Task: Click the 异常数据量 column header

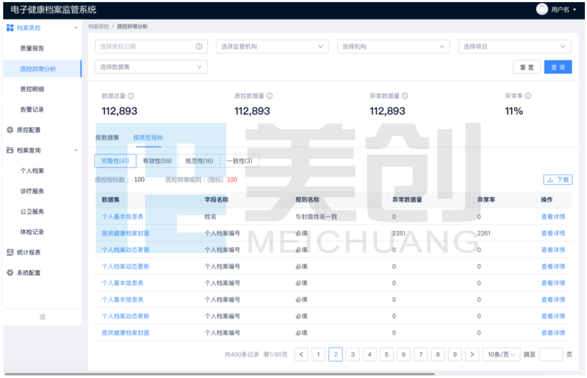Action: point(407,200)
